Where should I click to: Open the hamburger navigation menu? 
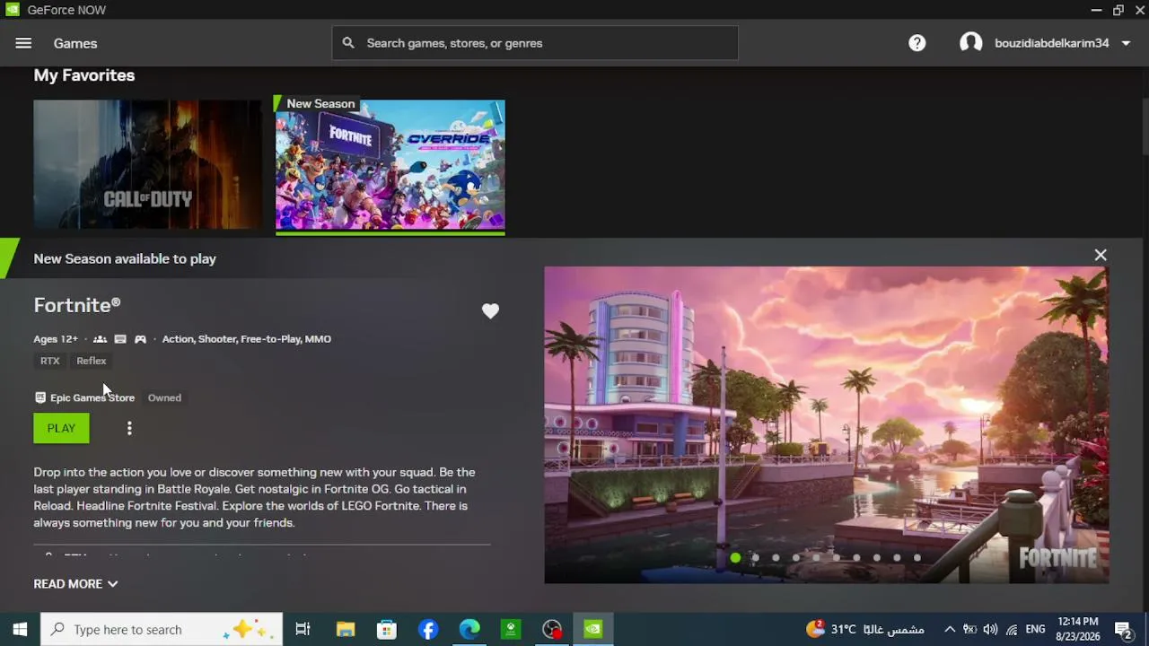(x=23, y=43)
